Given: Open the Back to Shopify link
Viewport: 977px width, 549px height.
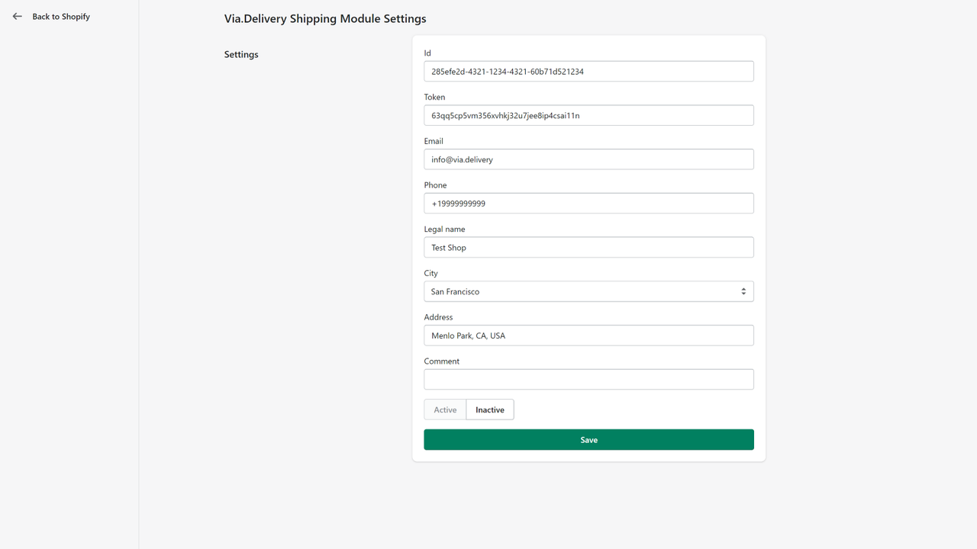Looking at the screenshot, I should [x=61, y=16].
